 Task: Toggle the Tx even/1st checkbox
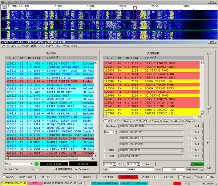point(76,169)
